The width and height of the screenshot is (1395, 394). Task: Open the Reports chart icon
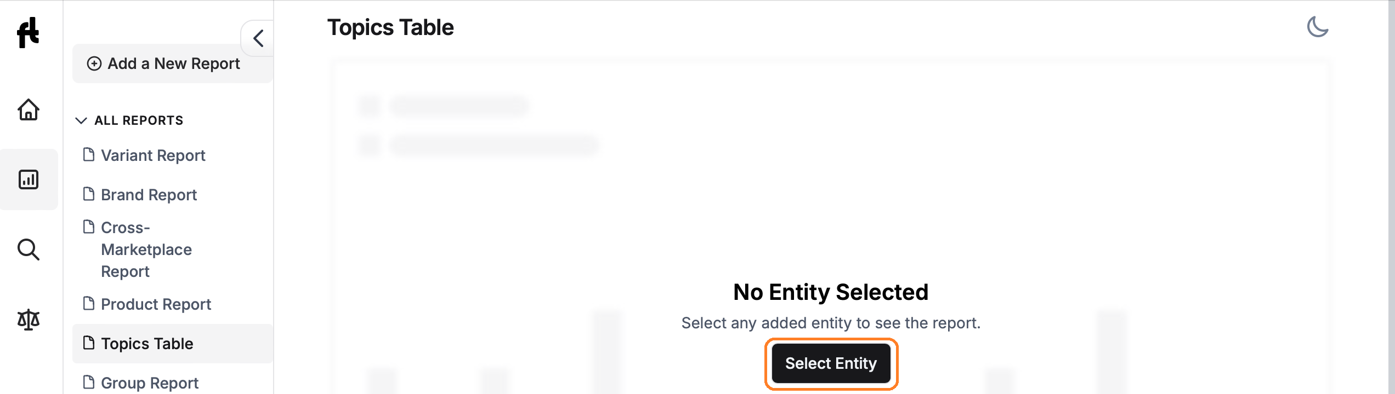click(29, 179)
